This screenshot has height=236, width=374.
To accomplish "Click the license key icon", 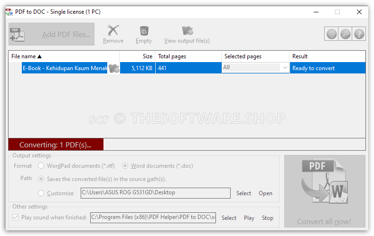I will pos(345,34).
